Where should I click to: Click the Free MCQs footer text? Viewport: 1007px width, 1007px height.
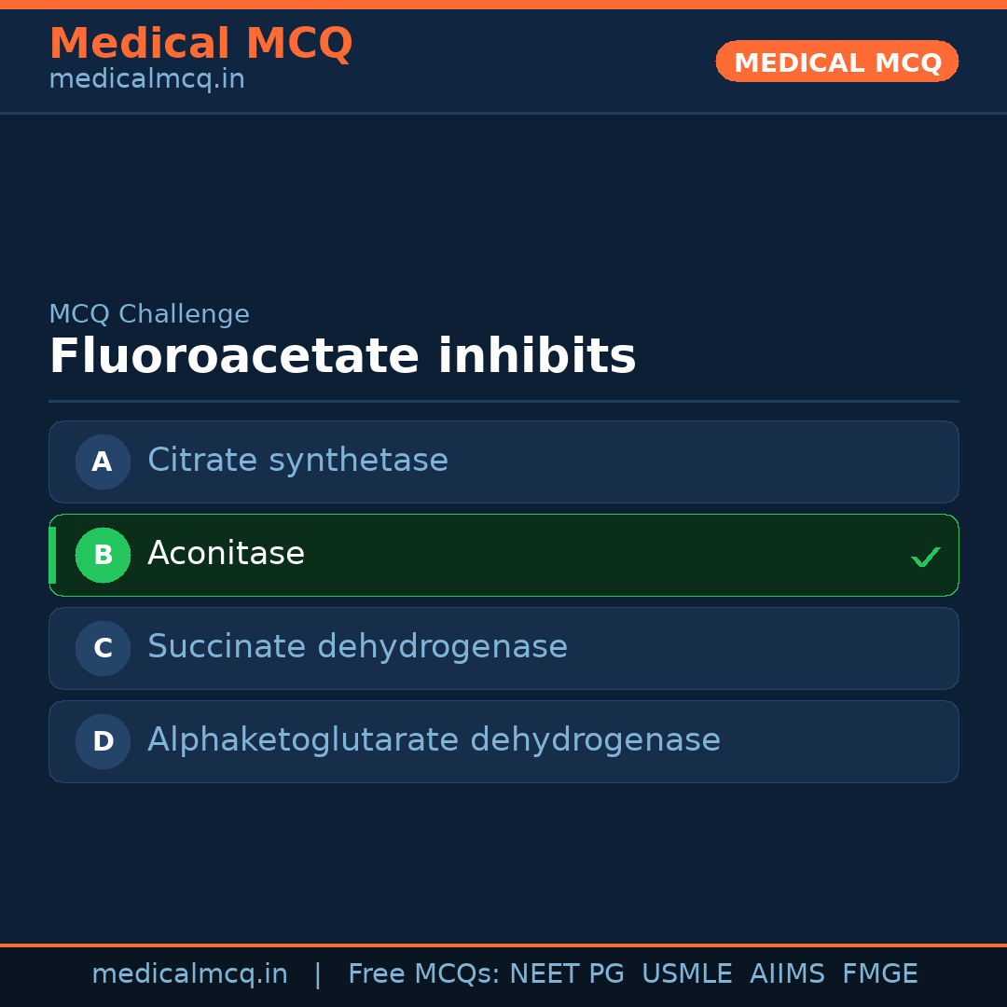pyautogui.click(x=424, y=974)
